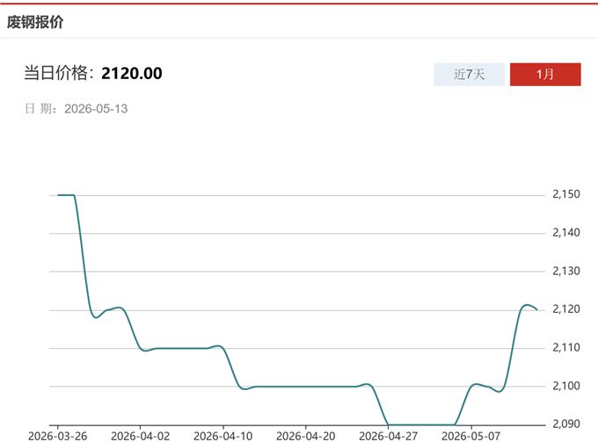Click x-axis label 2026-04-02
Image resolution: width=598 pixels, height=442 pixels.
tap(141, 436)
